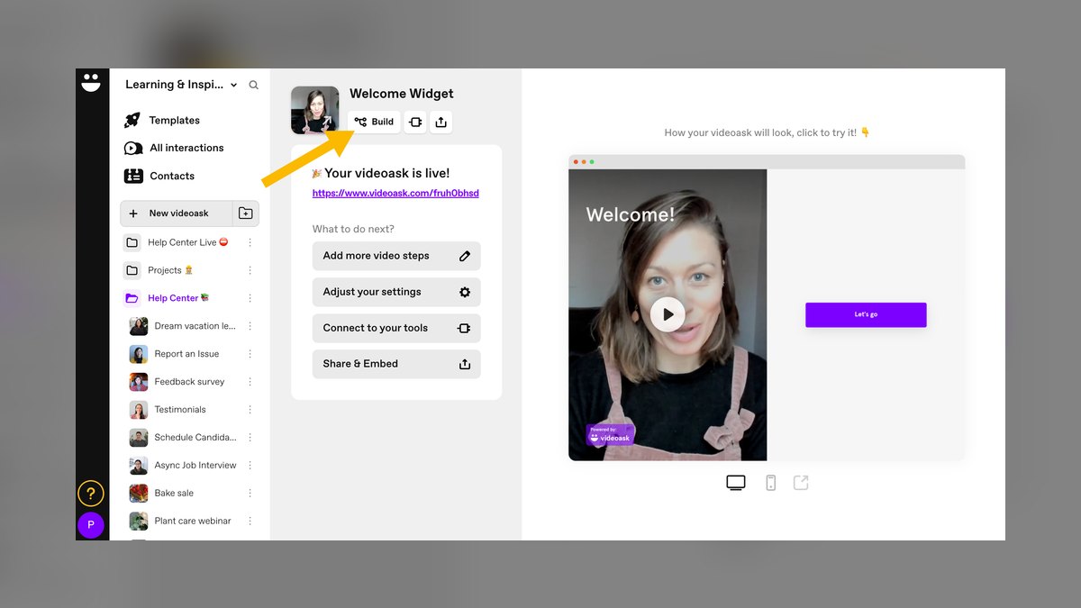The image size is (1081, 608).
Task: Open options menu for Plant care webinar
Action: pos(250,522)
